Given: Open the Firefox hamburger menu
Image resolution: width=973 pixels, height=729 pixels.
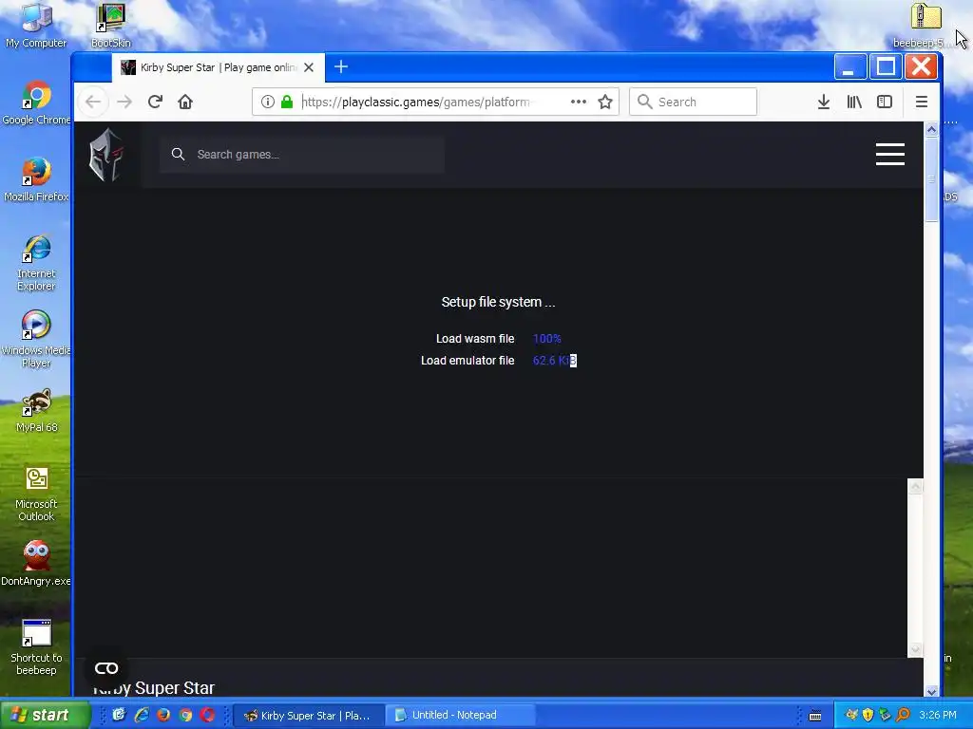Looking at the screenshot, I should (x=922, y=102).
